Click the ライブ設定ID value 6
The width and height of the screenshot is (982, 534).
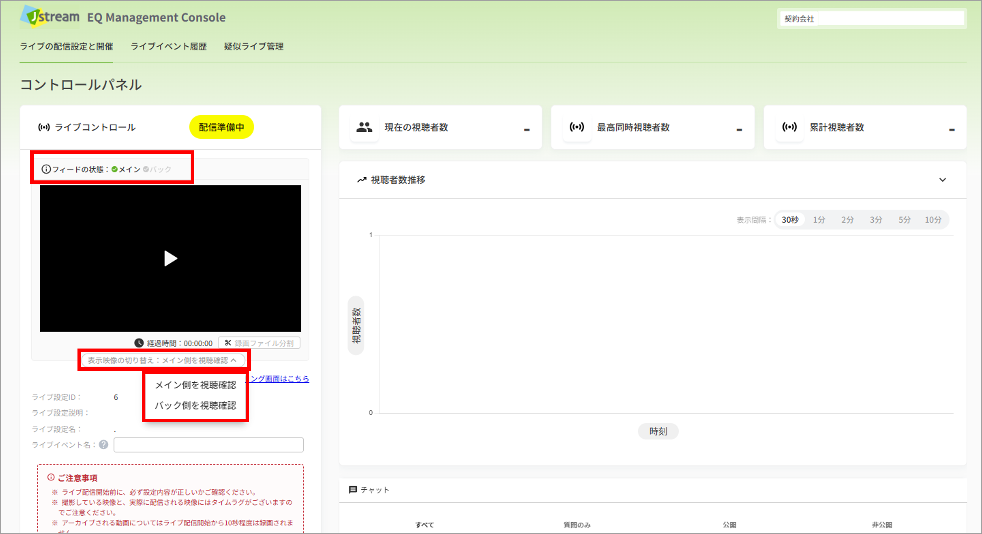pyautogui.click(x=116, y=397)
